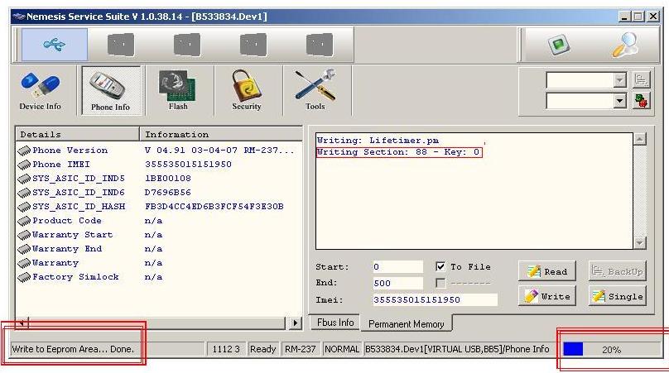Expand the lower combo box dropdown arrow

coord(620,101)
